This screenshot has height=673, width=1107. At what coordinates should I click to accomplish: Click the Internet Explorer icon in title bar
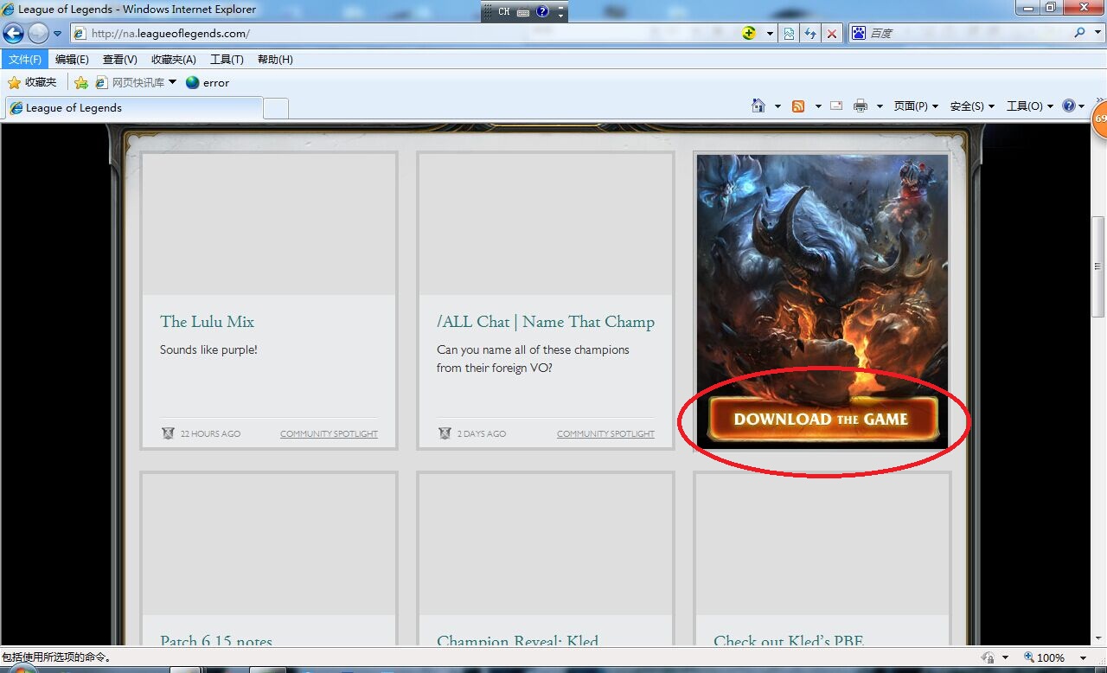click(x=8, y=10)
